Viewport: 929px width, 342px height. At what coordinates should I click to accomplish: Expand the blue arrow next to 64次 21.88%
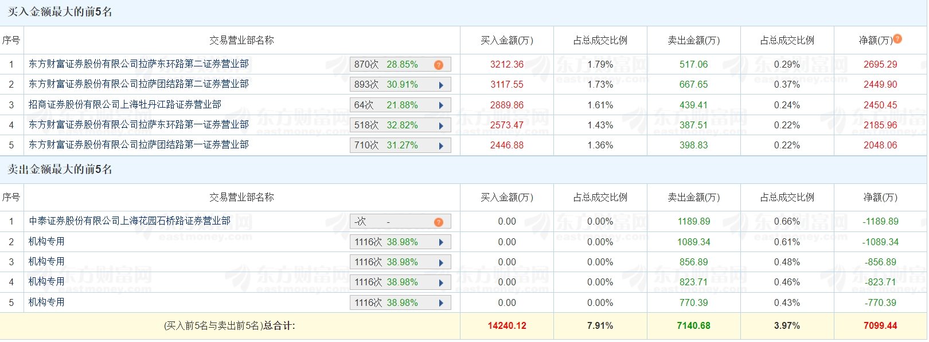441,105
